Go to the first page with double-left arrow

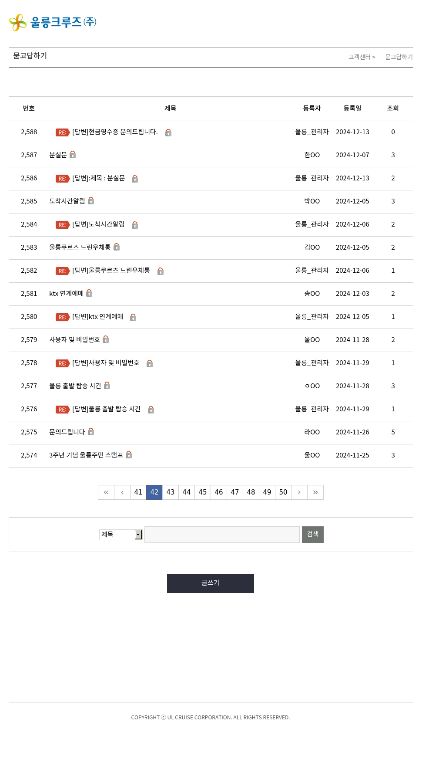point(106,492)
